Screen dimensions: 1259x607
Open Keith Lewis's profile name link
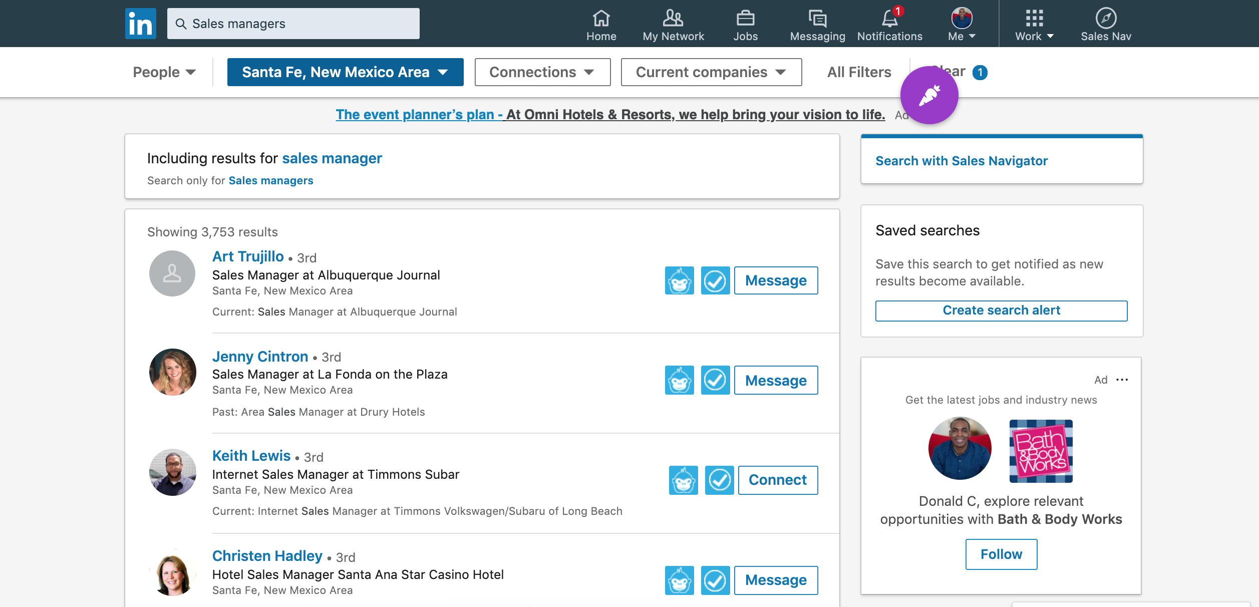251,456
